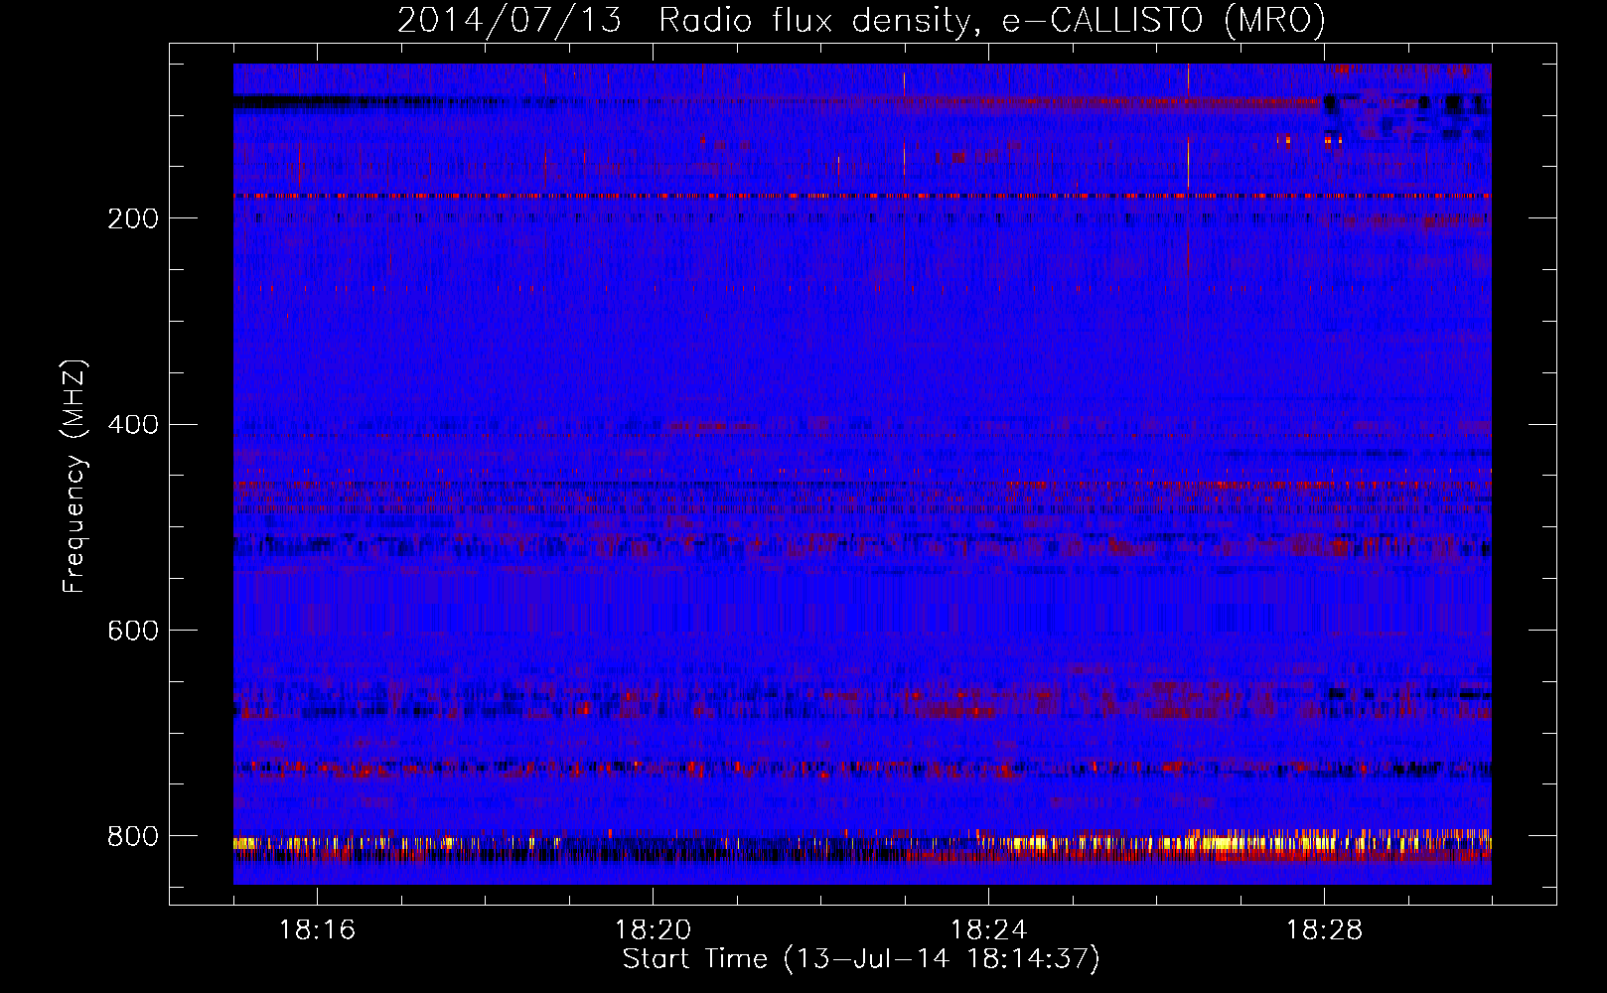
Task: Select the 'Frequency (MHZ)' y-axis label
Action: (74, 476)
